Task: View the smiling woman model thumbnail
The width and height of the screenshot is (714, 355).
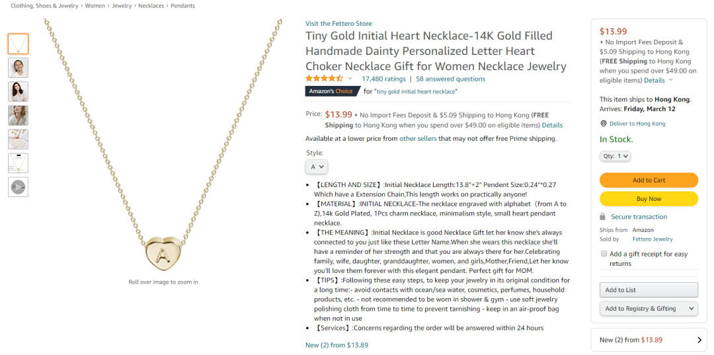Action: pos(18,68)
